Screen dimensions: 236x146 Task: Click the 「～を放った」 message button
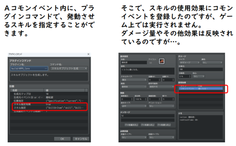(147, 125)
